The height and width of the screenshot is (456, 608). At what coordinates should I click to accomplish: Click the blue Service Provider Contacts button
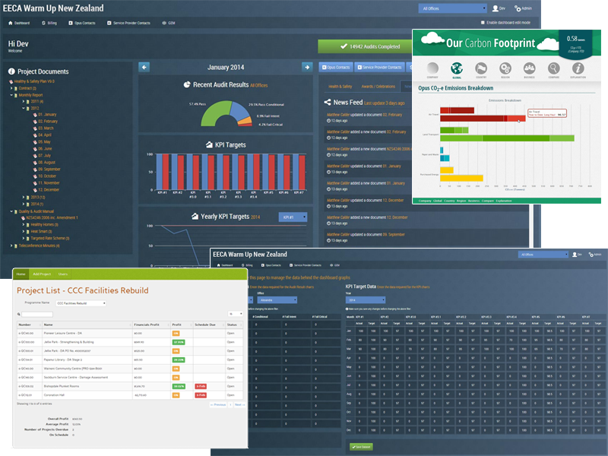pos(379,67)
